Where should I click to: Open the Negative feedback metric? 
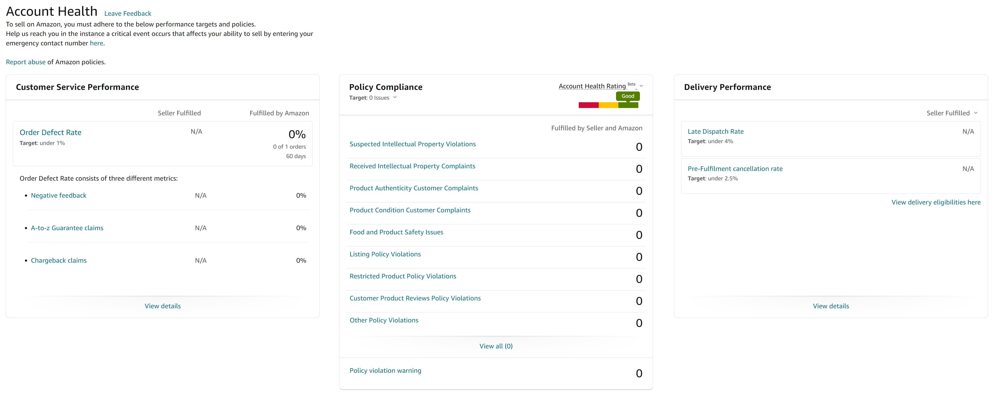pyautogui.click(x=59, y=196)
